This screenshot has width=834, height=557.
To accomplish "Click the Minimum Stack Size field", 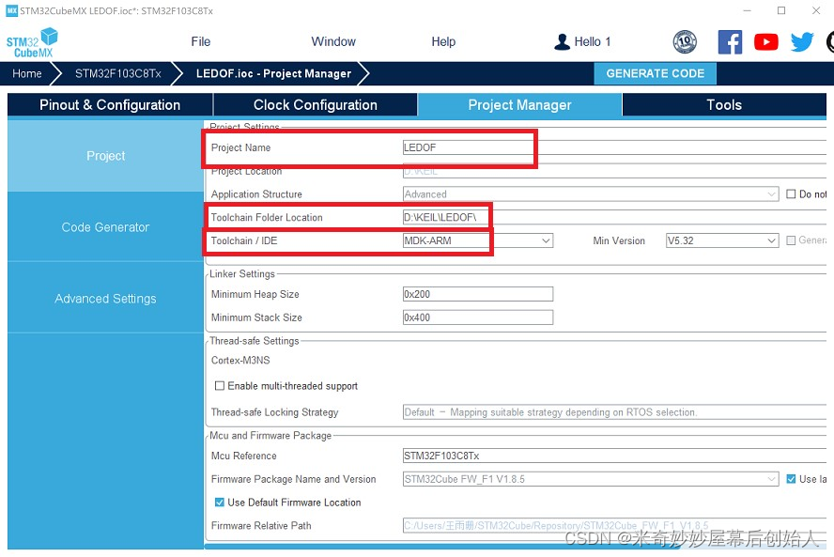I will click(478, 317).
